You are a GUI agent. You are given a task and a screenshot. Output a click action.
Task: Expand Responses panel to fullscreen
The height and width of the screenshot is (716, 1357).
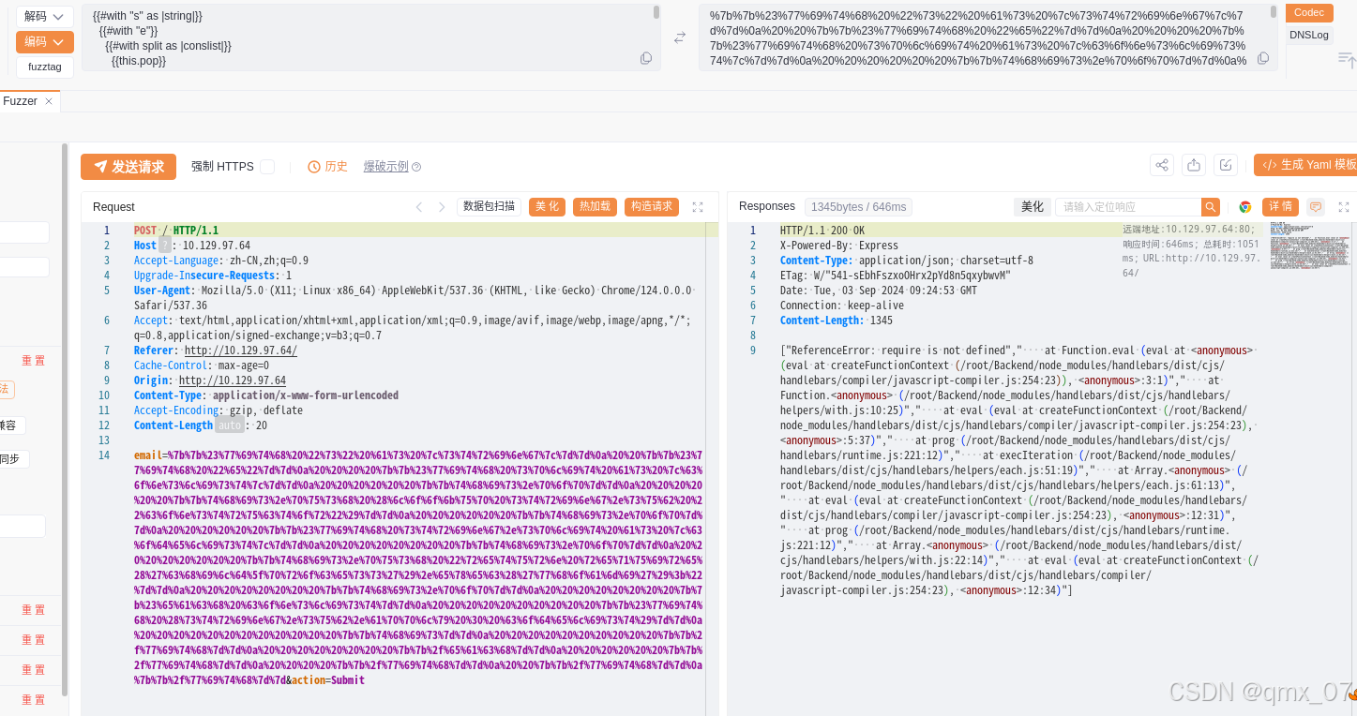click(1344, 207)
